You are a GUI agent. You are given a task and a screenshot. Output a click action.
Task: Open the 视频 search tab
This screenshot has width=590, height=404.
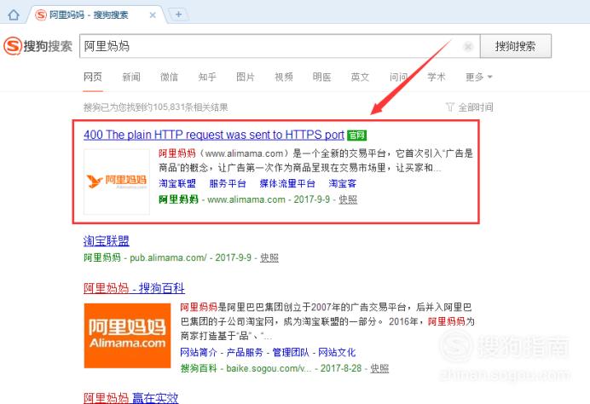pyautogui.click(x=284, y=77)
